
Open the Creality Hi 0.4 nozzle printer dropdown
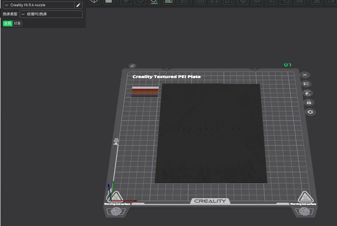pos(39,5)
